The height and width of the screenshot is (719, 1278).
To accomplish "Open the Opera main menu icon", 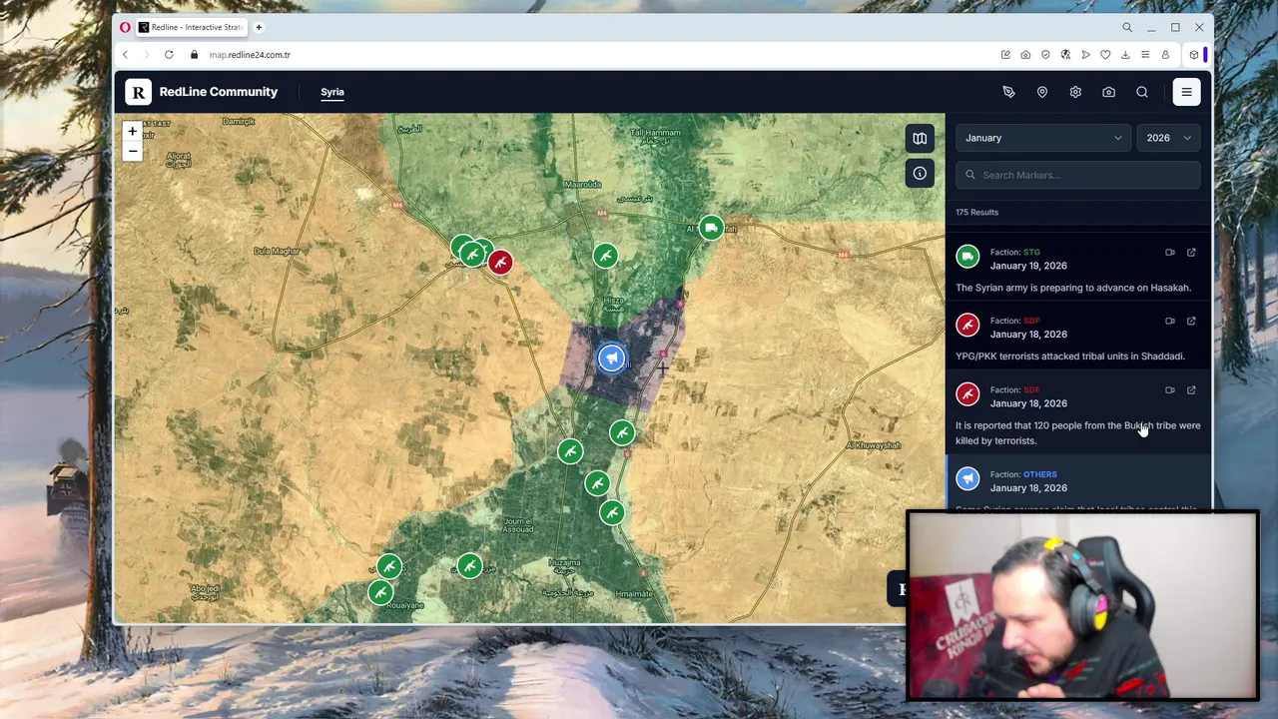I will 125,27.
